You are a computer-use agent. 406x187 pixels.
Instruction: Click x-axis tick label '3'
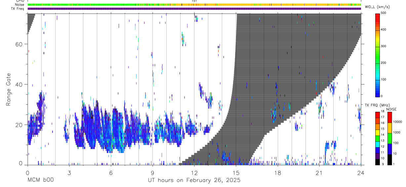point(69,173)
